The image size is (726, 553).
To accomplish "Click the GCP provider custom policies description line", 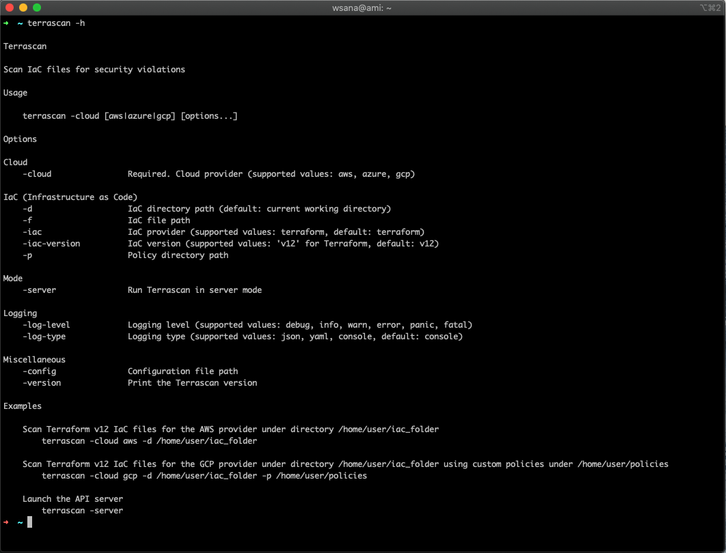I will click(x=345, y=464).
